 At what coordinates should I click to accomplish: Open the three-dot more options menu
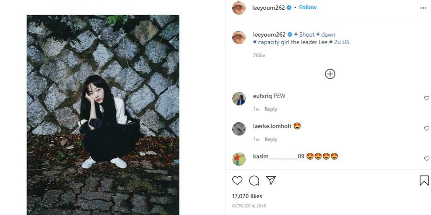coord(423,8)
